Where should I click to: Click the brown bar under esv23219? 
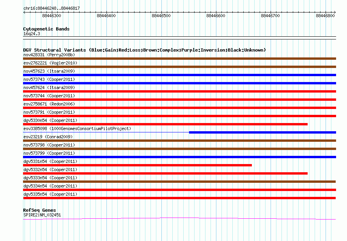(179, 141)
